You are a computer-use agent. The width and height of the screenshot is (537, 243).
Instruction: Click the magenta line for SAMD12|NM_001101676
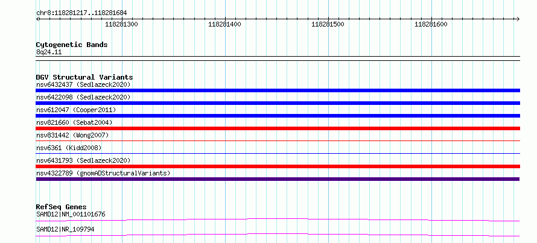(x=278, y=219)
